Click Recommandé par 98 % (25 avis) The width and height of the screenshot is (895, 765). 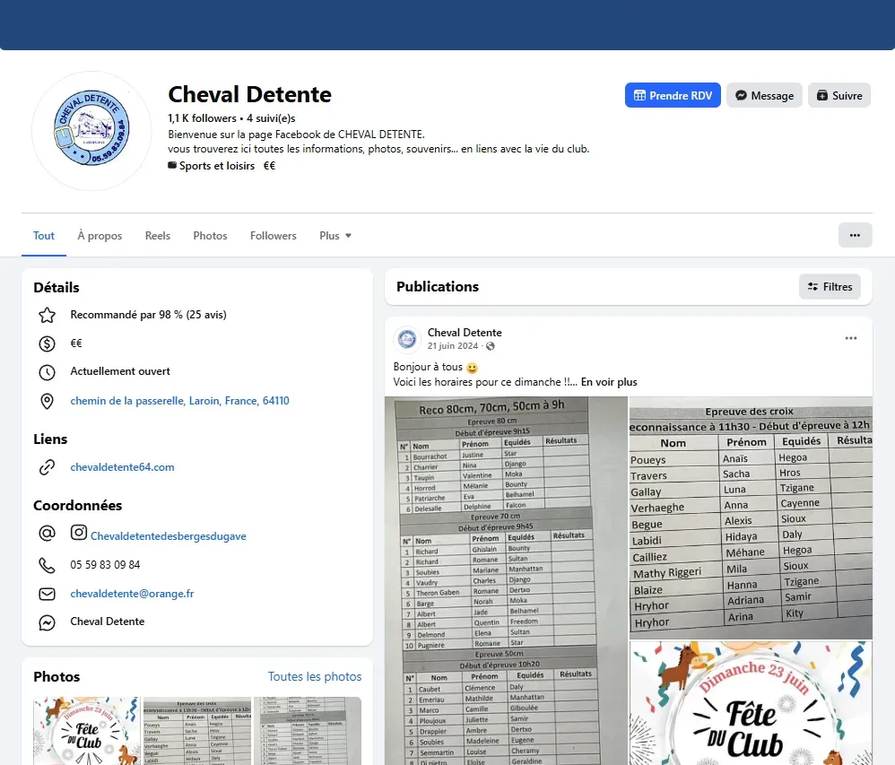(148, 315)
